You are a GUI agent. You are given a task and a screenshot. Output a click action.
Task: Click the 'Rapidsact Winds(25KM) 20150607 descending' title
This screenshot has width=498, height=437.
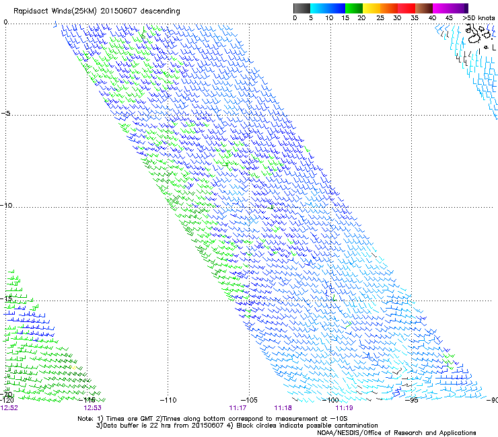click(x=97, y=11)
